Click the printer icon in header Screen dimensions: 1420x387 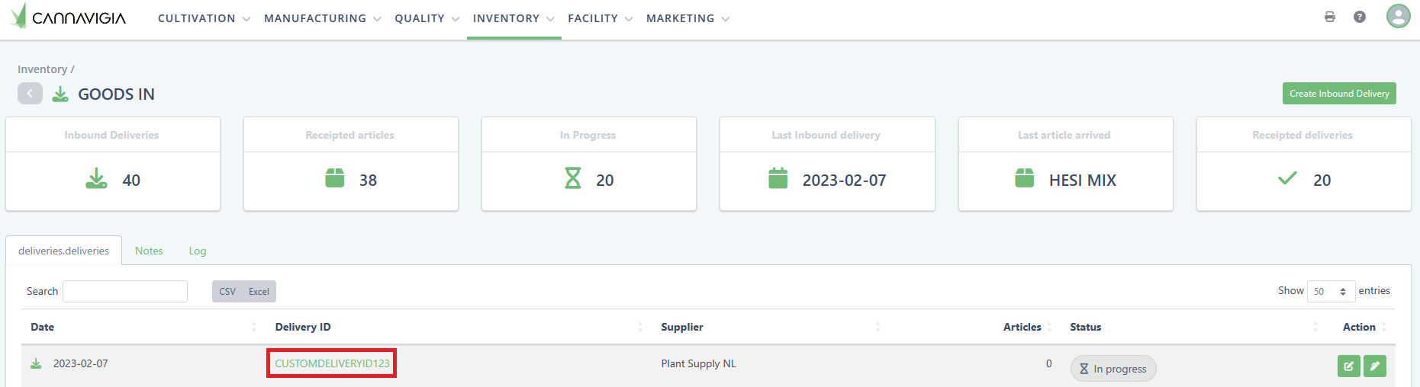point(1330,17)
